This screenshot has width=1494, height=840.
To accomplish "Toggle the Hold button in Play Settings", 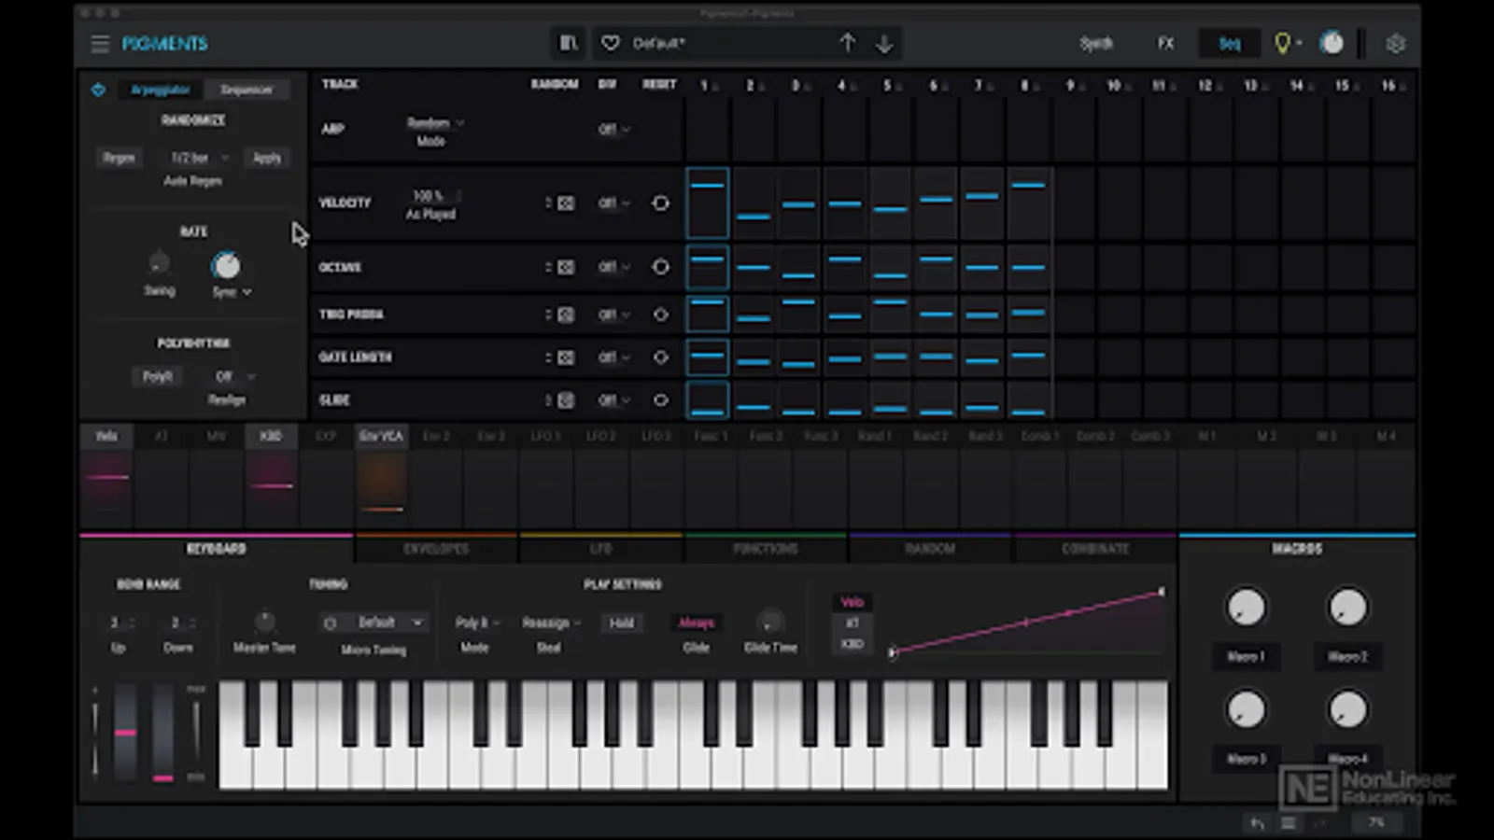I will tap(621, 623).
